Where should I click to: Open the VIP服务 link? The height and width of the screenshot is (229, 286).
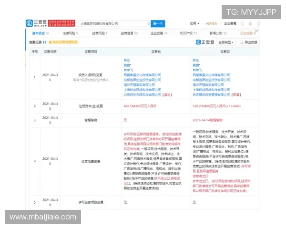(x=211, y=23)
